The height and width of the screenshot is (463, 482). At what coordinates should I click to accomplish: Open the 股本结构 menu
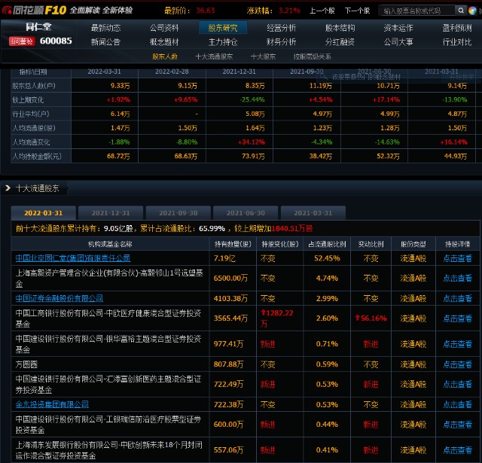(x=340, y=28)
